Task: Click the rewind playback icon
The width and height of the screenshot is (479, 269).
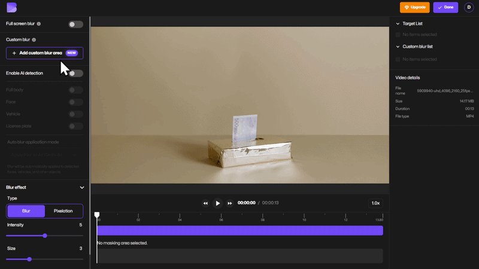Action: 205,203
